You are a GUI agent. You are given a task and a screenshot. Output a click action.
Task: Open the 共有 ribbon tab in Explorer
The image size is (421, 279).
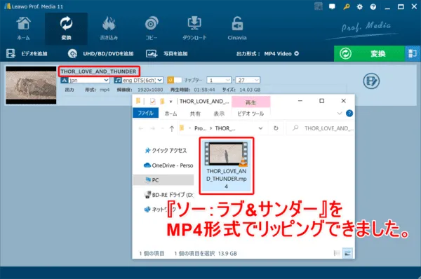(195, 114)
